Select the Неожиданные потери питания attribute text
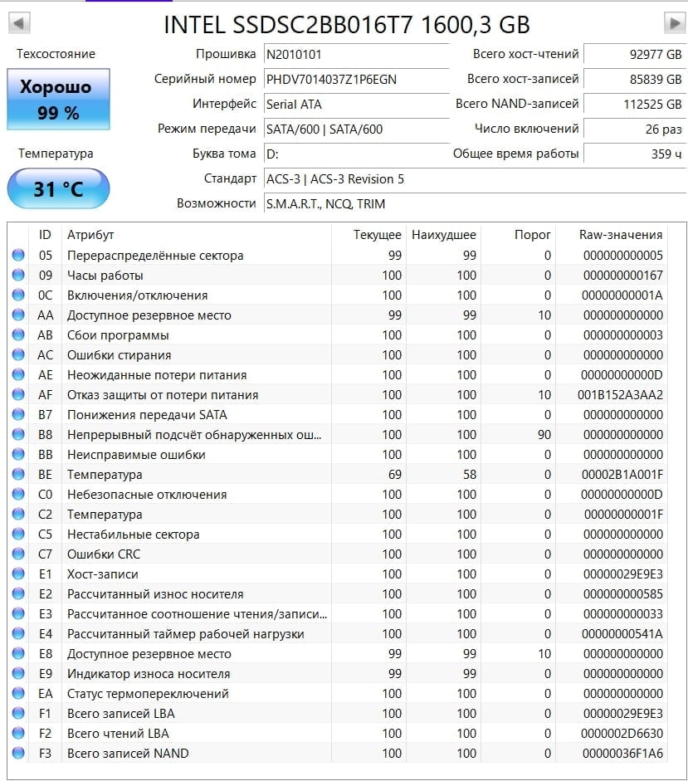 tap(157, 375)
